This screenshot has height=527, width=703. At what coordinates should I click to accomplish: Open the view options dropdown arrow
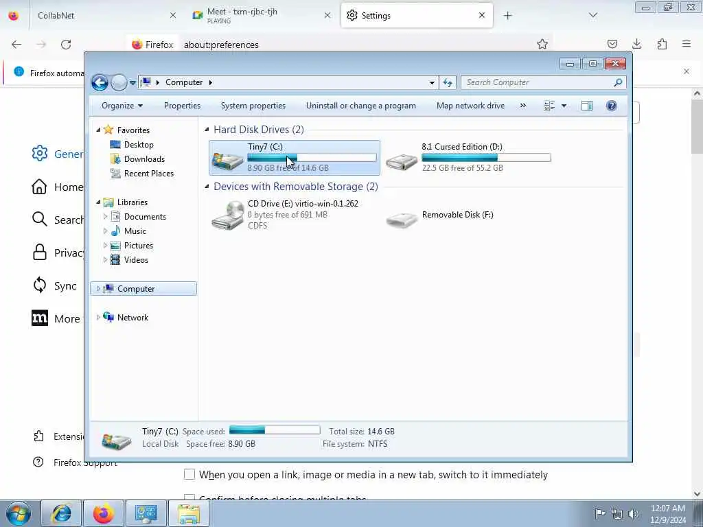564,106
